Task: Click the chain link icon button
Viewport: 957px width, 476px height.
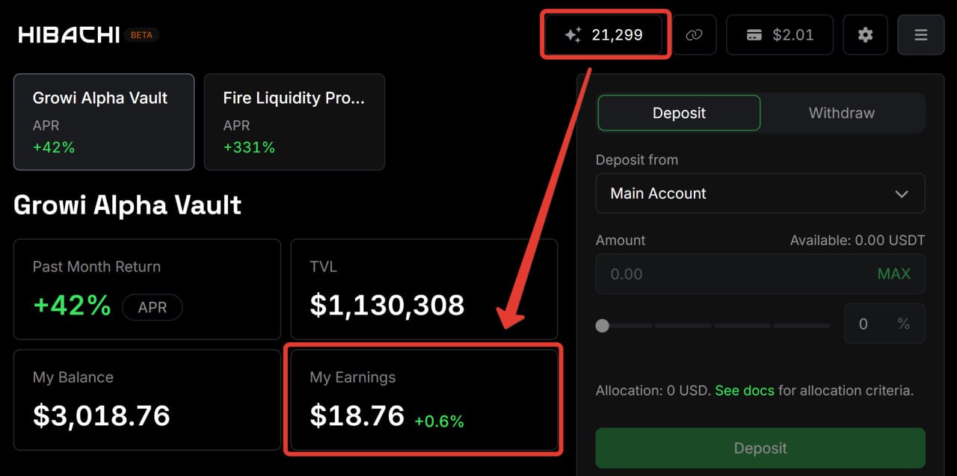Action: click(694, 34)
